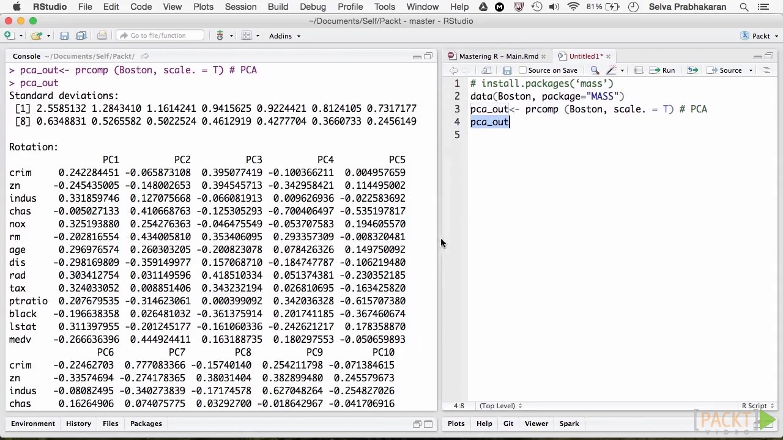Open the panes layout dropdown arrow
The height and width of the screenshot is (440, 783).
(x=258, y=35)
